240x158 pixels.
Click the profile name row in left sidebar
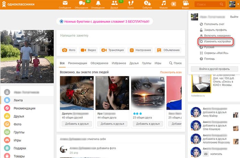pyautogui.click(x=27, y=92)
